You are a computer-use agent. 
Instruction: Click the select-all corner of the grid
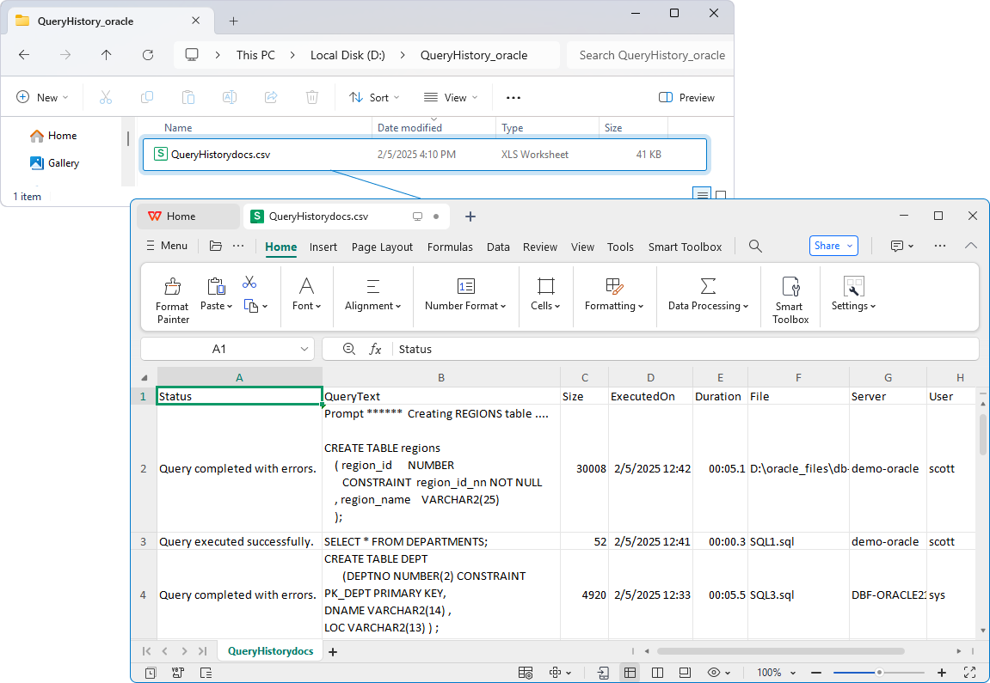pos(144,378)
